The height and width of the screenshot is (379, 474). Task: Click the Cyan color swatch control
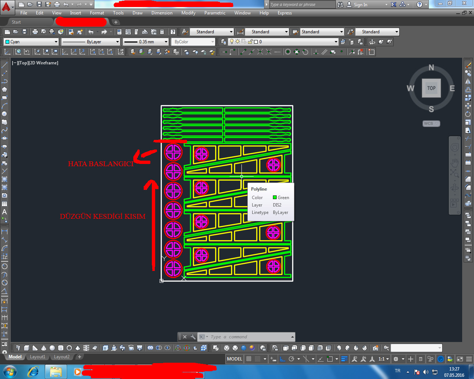[x=31, y=42]
